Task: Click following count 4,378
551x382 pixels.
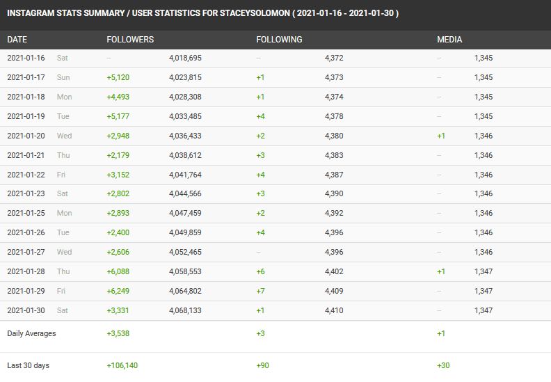Action: point(334,116)
